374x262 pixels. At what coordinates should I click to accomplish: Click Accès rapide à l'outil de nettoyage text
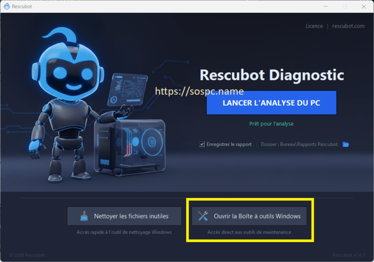tap(124, 232)
